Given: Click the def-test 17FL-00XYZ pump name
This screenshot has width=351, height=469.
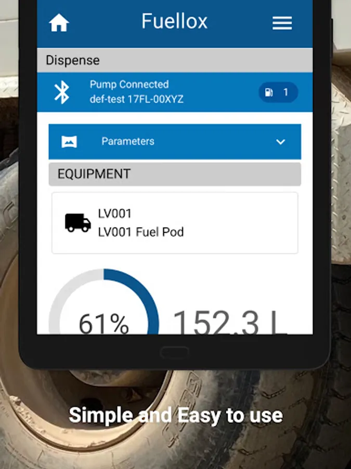Looking at the screenshot, I should [136, 99].
